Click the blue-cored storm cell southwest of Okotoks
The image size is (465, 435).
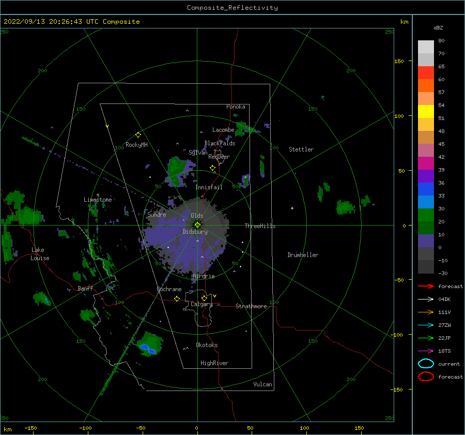(x=150, y=344)
